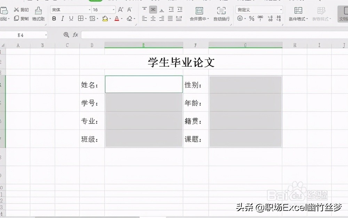Expand the number format dropdown showing 自定义
This screenshot has width=348, height=218.
[x=281, y=9]
